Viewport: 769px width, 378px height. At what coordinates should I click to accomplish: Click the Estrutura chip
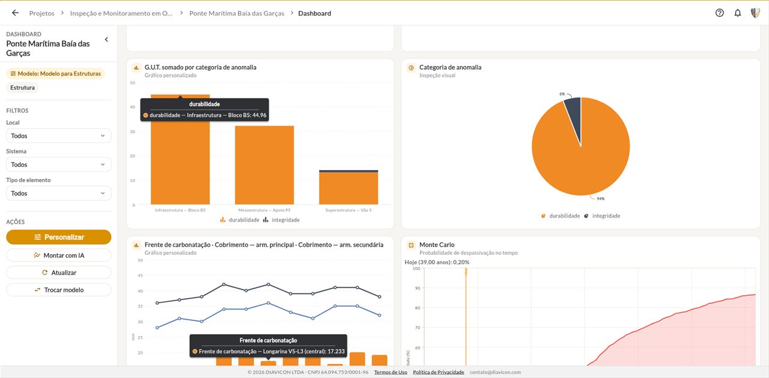22,88
